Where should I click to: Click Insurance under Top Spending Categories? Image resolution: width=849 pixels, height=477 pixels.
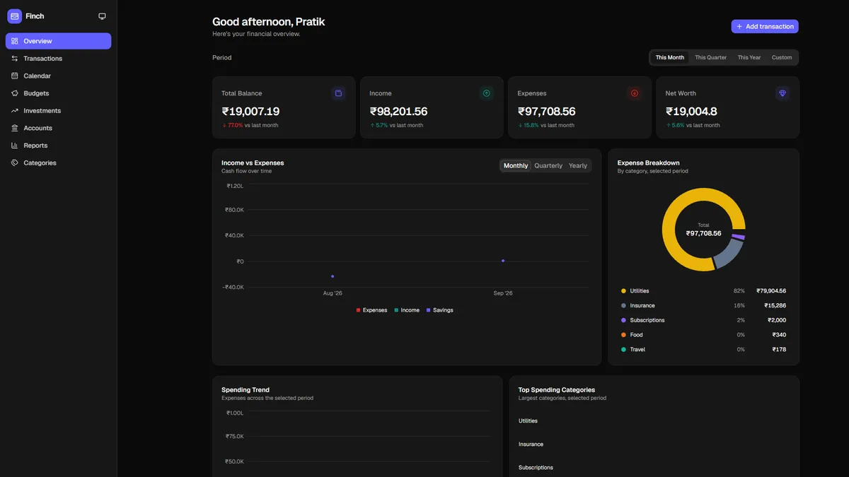(x=531, y=444)
